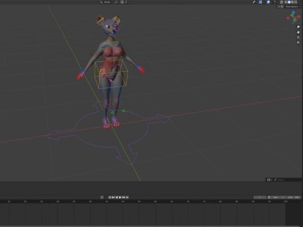Jump to timeline start frame
The height and width of the screenshot is (227, 303).
(x=110, y=197)
